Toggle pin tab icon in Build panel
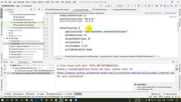181x102 pixels. click(x=5, y=69)
